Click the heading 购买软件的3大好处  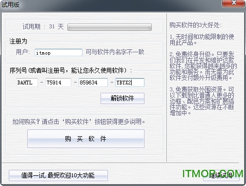(x=195, y=25)
